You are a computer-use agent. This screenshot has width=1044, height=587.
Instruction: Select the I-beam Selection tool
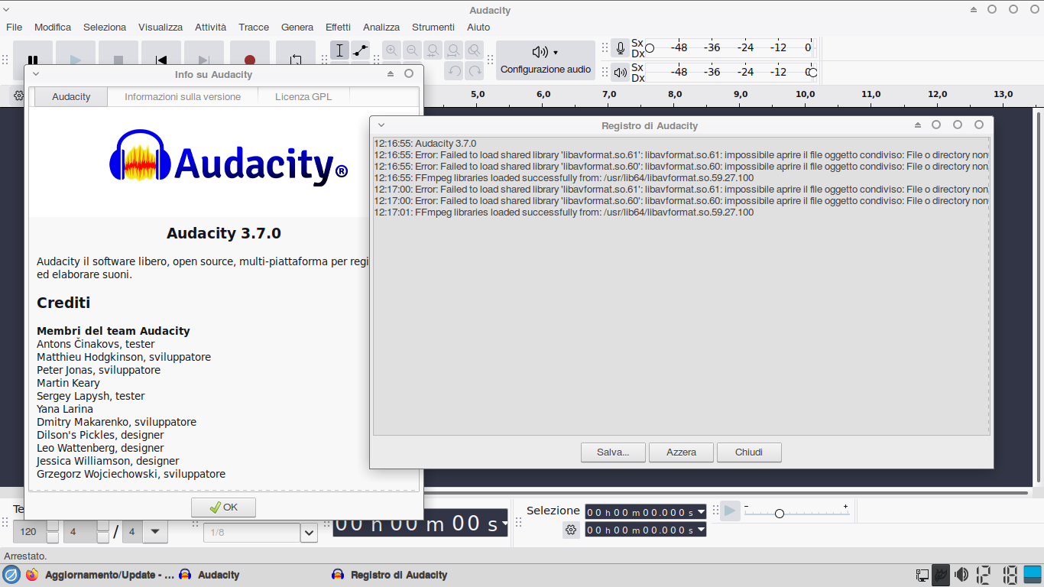340,50
